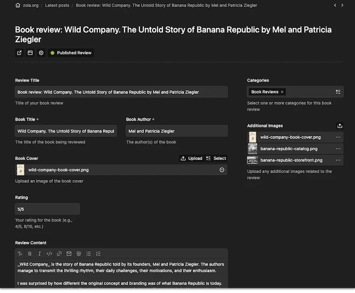Remove the Book Reviews category tag

tap(282, 92)
